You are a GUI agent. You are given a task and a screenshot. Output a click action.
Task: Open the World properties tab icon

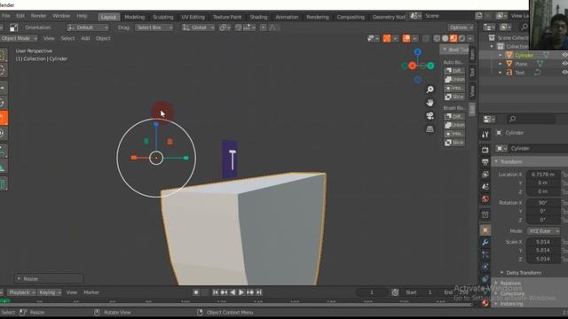tap(485, 198)
